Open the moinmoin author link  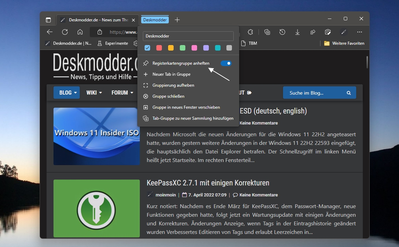[166, 195]
